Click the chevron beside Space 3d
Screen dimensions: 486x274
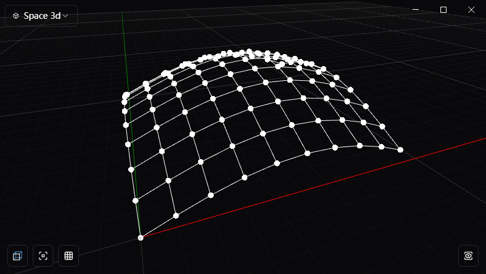click(x=66, y=16)
